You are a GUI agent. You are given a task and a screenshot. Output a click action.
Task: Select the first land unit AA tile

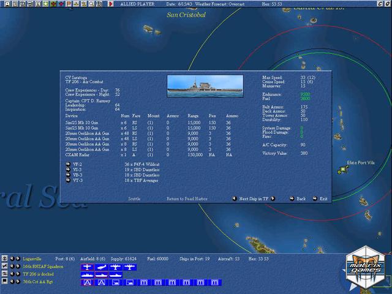tap(86, 282)
